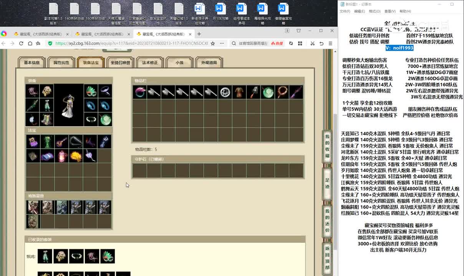Go to browser home page
This screenshot has width=464, height=276.
pyautogui.click(x=30, y=44)
